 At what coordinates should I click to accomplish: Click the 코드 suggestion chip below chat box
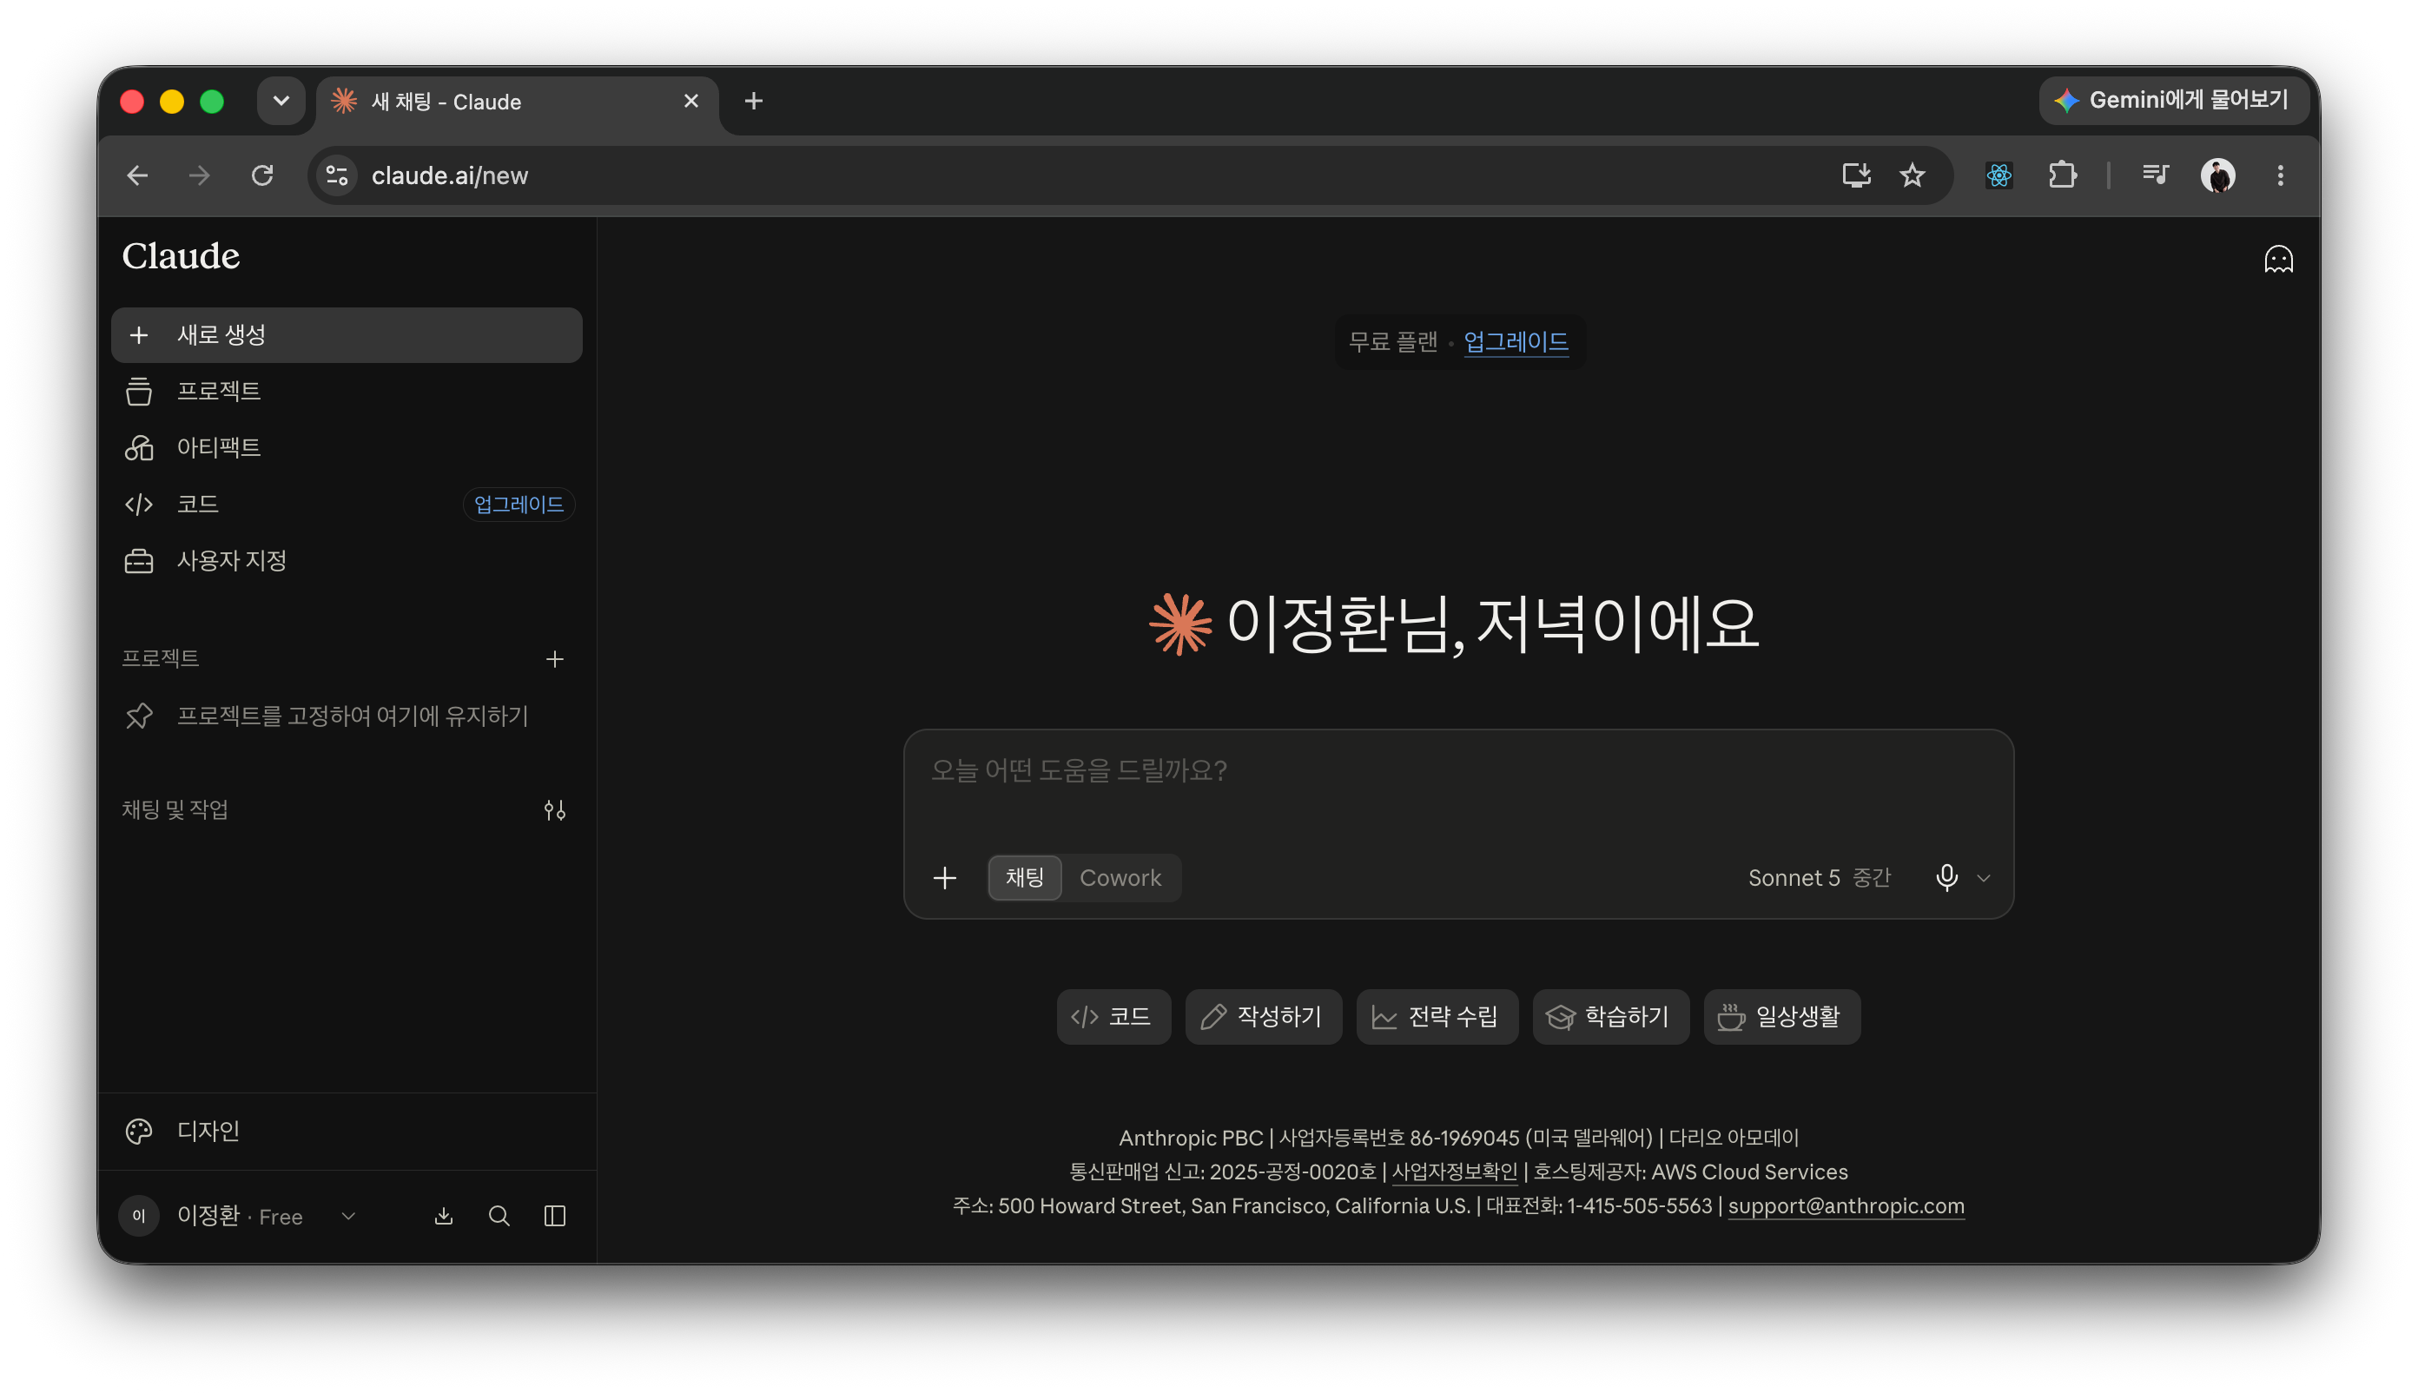coord(1113,1016)
